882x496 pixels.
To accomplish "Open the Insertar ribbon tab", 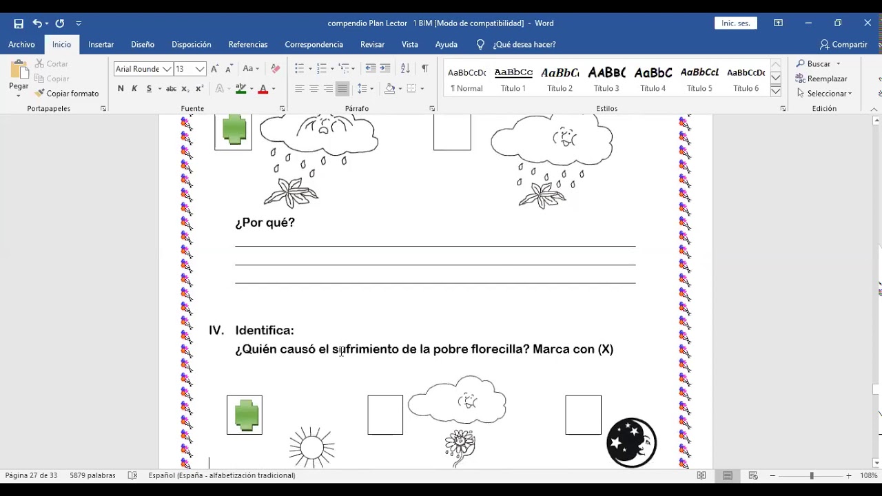I will [x=101, y=44].
